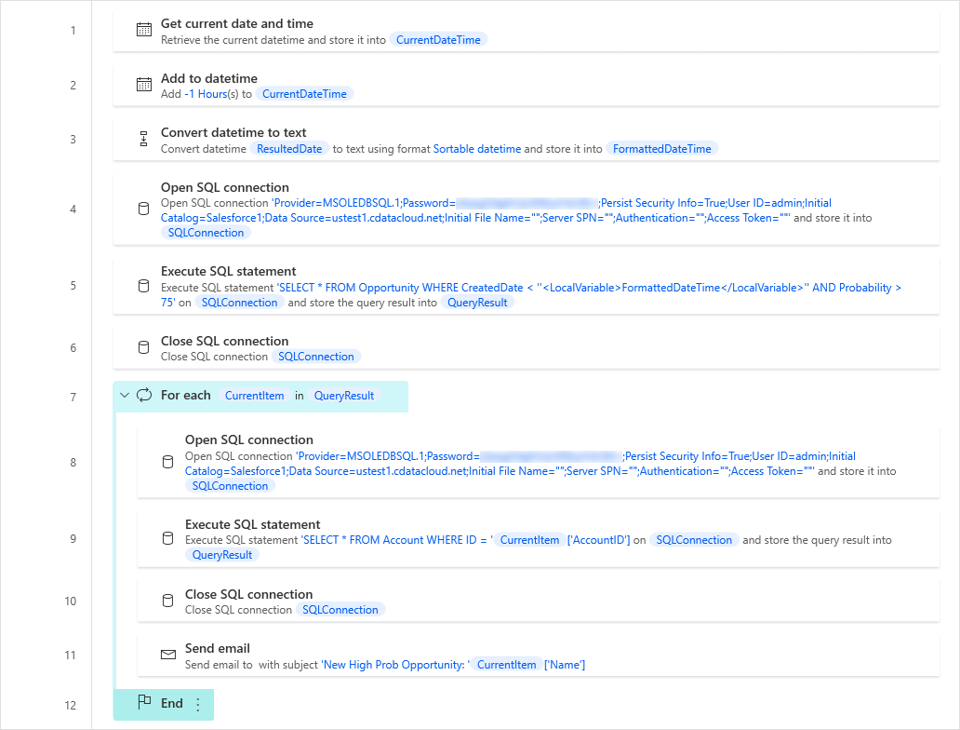Click the ResultedDate variable chip
This screenshot has height=730, width=960.
point(289,149)
